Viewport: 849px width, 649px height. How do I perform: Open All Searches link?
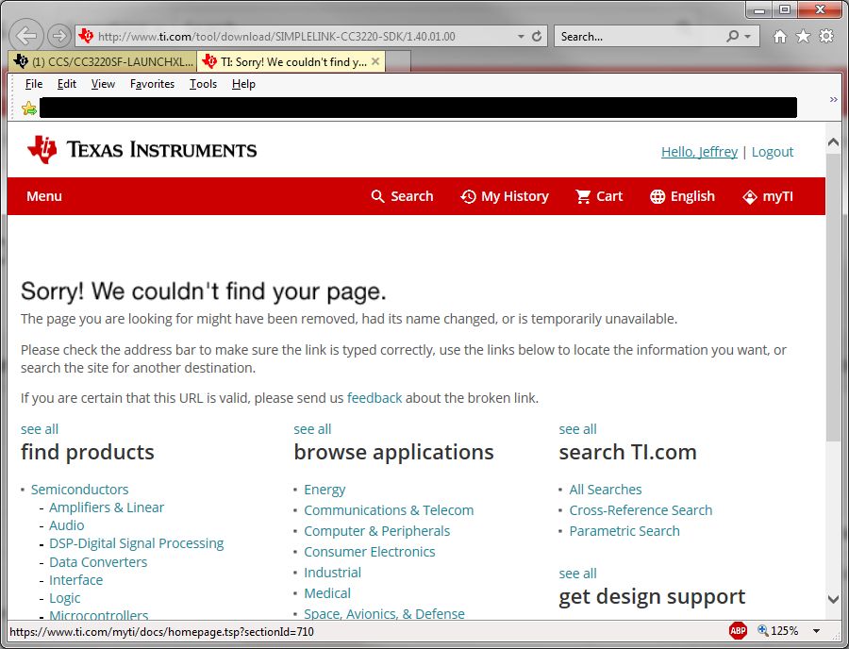(x=606, y=490)
